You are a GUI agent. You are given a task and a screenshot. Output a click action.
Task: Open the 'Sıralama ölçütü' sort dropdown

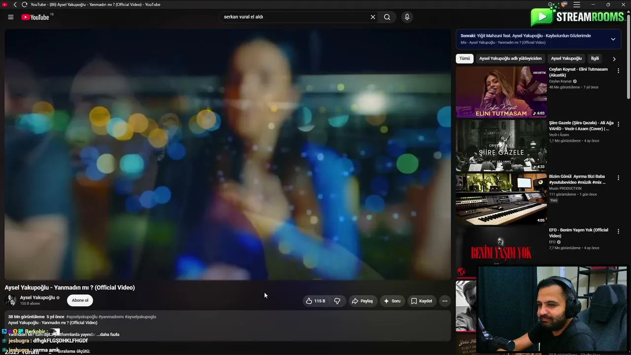(x=74, y=351)
